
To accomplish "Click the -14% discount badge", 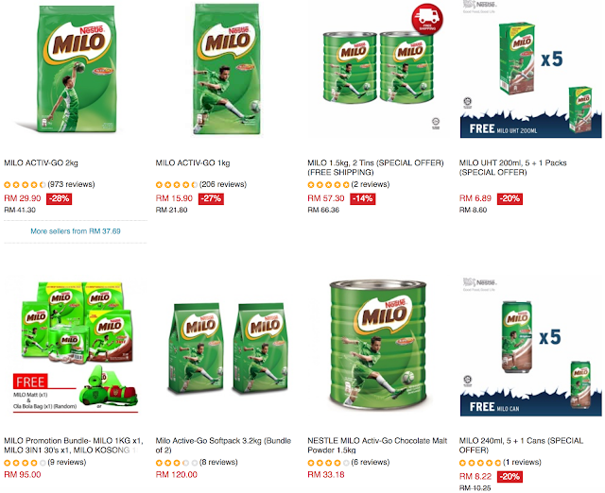I will (363, 199).
